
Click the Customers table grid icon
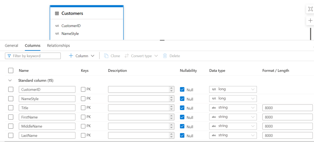(57, 13)
